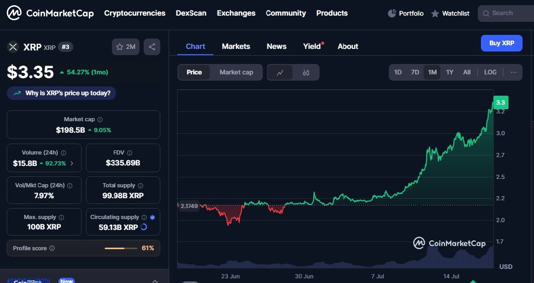Viewport: 534px width, 283px height.
Task: Switch to Yield tab
Action: 312,46
